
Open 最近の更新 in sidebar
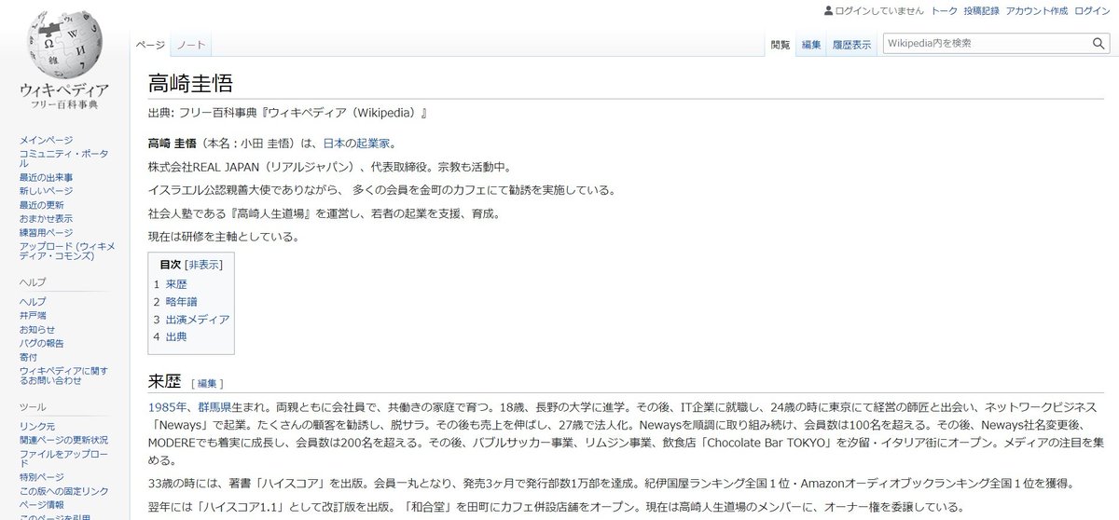click(42, 205)
